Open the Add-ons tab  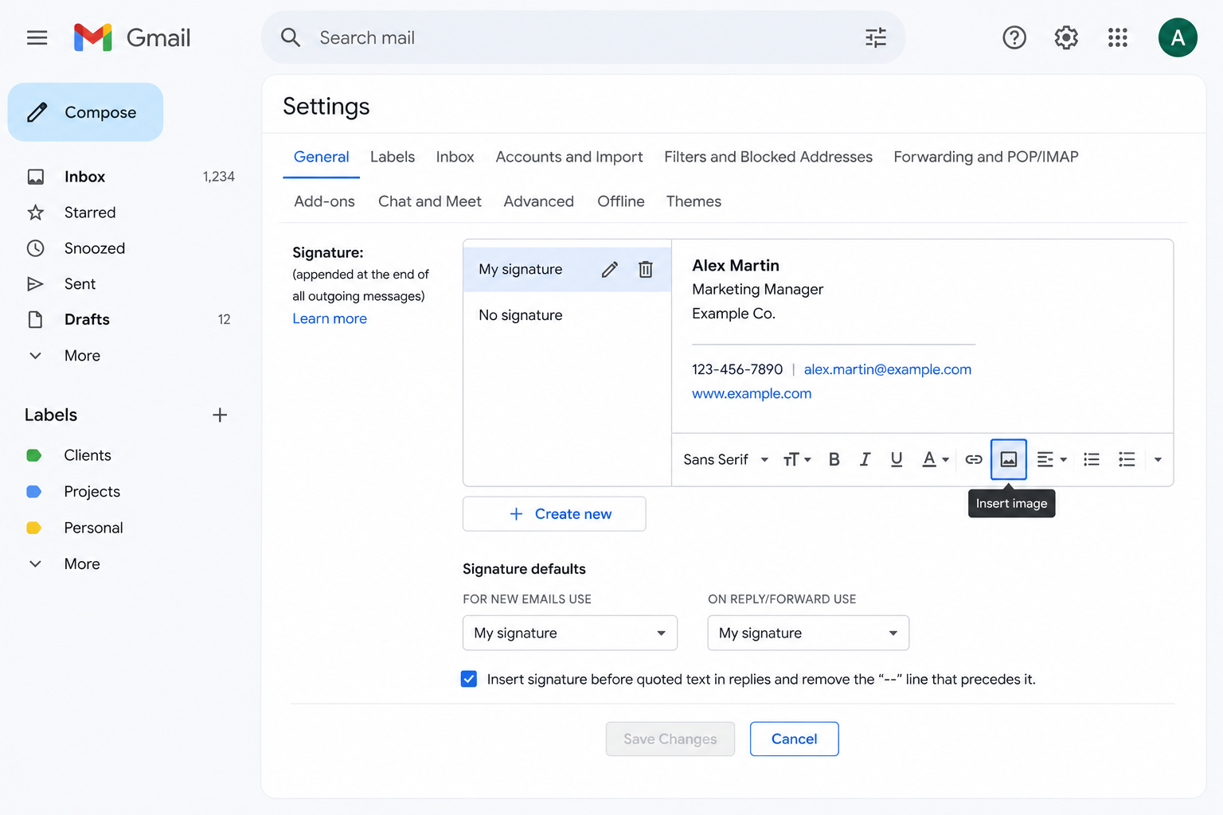324,201
